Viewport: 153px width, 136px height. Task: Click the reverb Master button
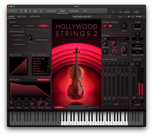(x=124, y=44)
